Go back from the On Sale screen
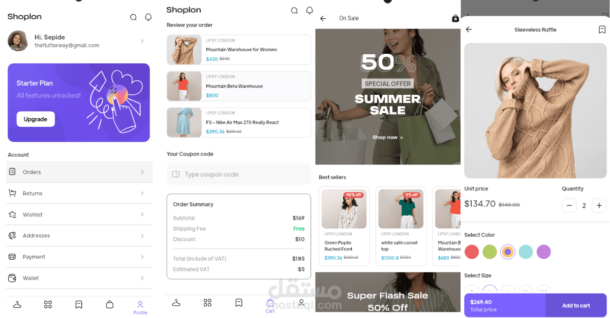This screenshot has width=610, height=318. [323, 18]
